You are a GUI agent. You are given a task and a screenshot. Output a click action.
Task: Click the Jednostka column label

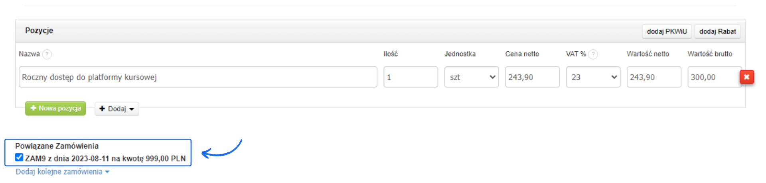coord(460,54)
